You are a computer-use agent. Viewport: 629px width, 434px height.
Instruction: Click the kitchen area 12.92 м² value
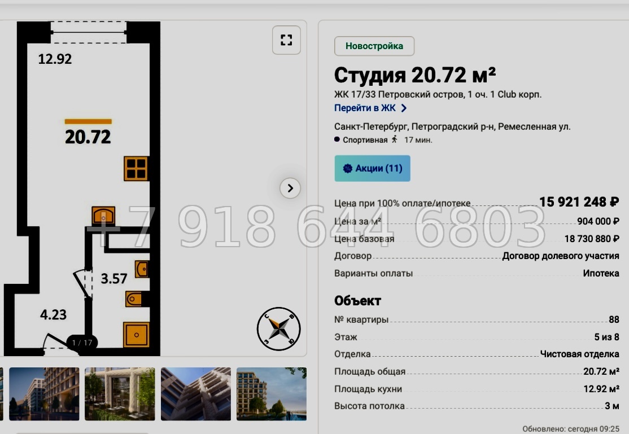click(x=601, y=389)
